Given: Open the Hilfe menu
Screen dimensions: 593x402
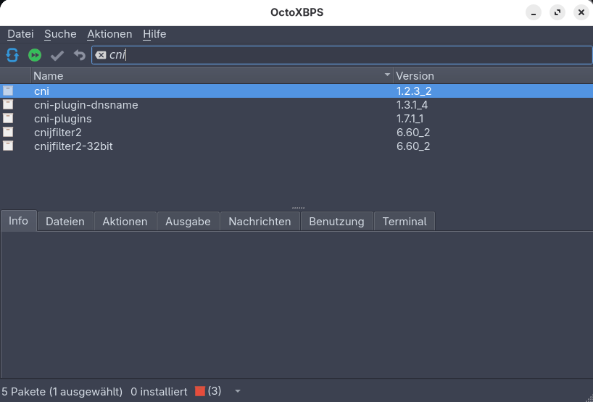Looking at the screenshot, I should coord(154,34).
